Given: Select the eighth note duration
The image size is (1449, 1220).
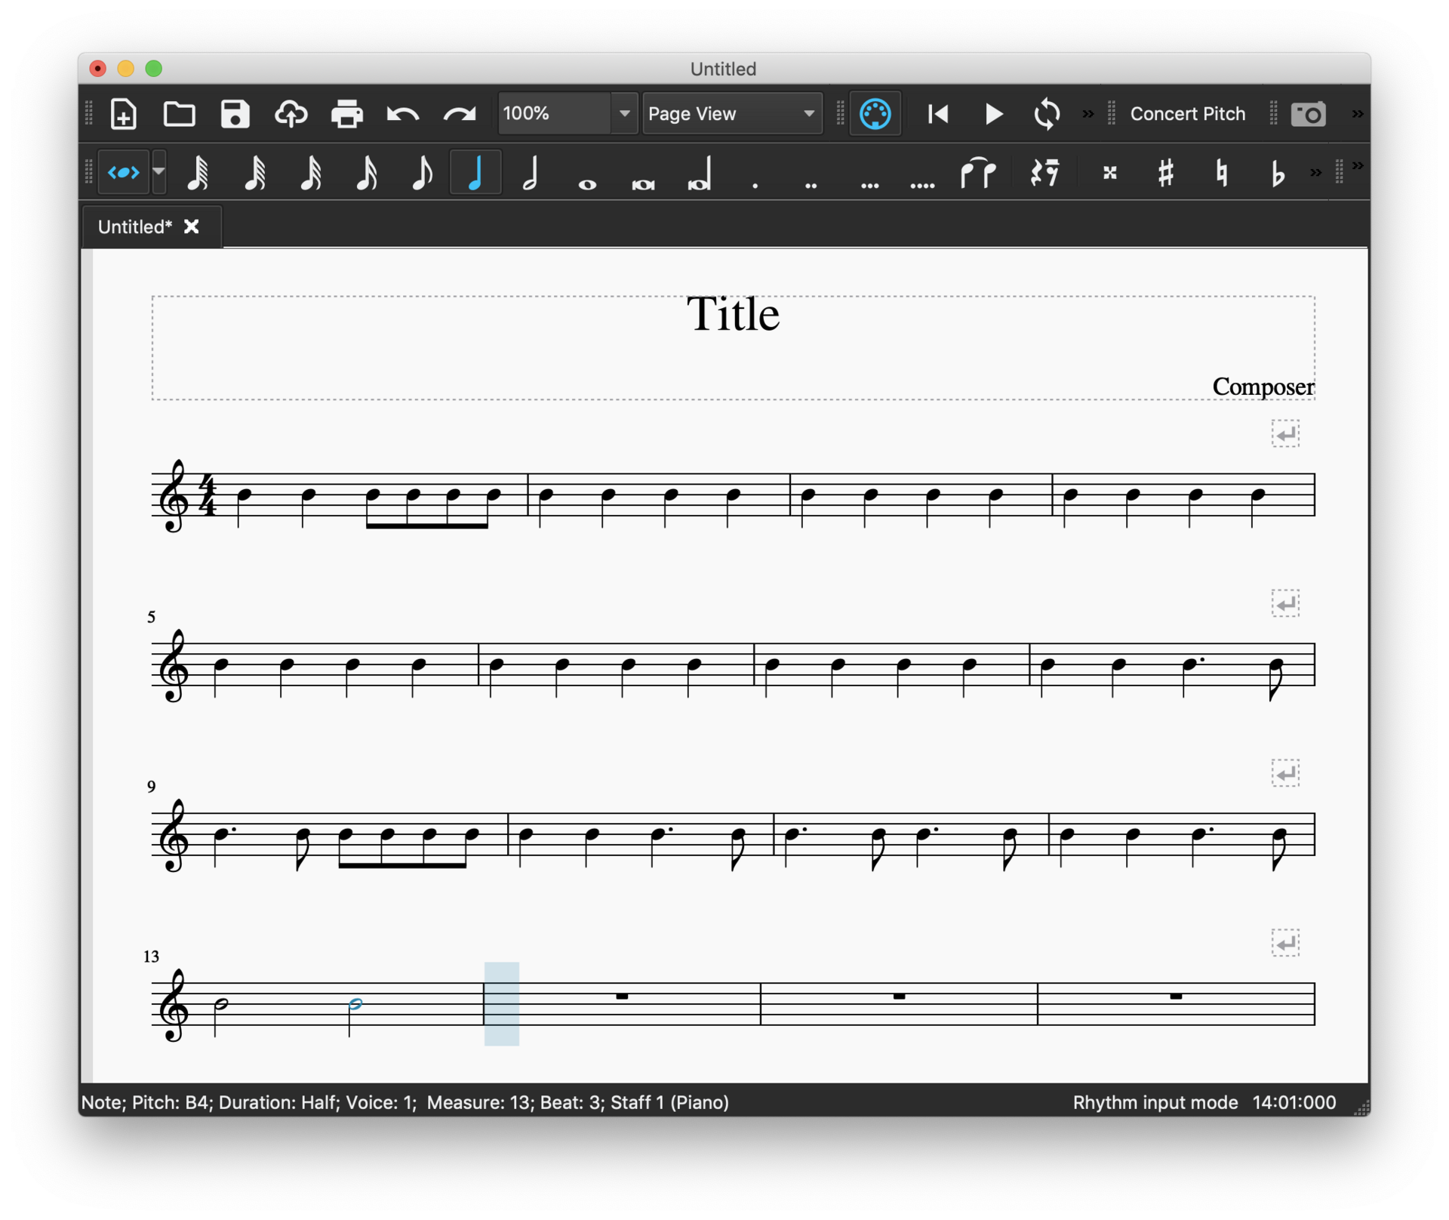Looking at the screenshot, I should (422, 173).
